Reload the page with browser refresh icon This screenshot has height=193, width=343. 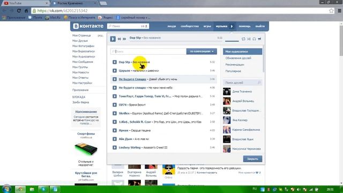[x=19, y=11]
